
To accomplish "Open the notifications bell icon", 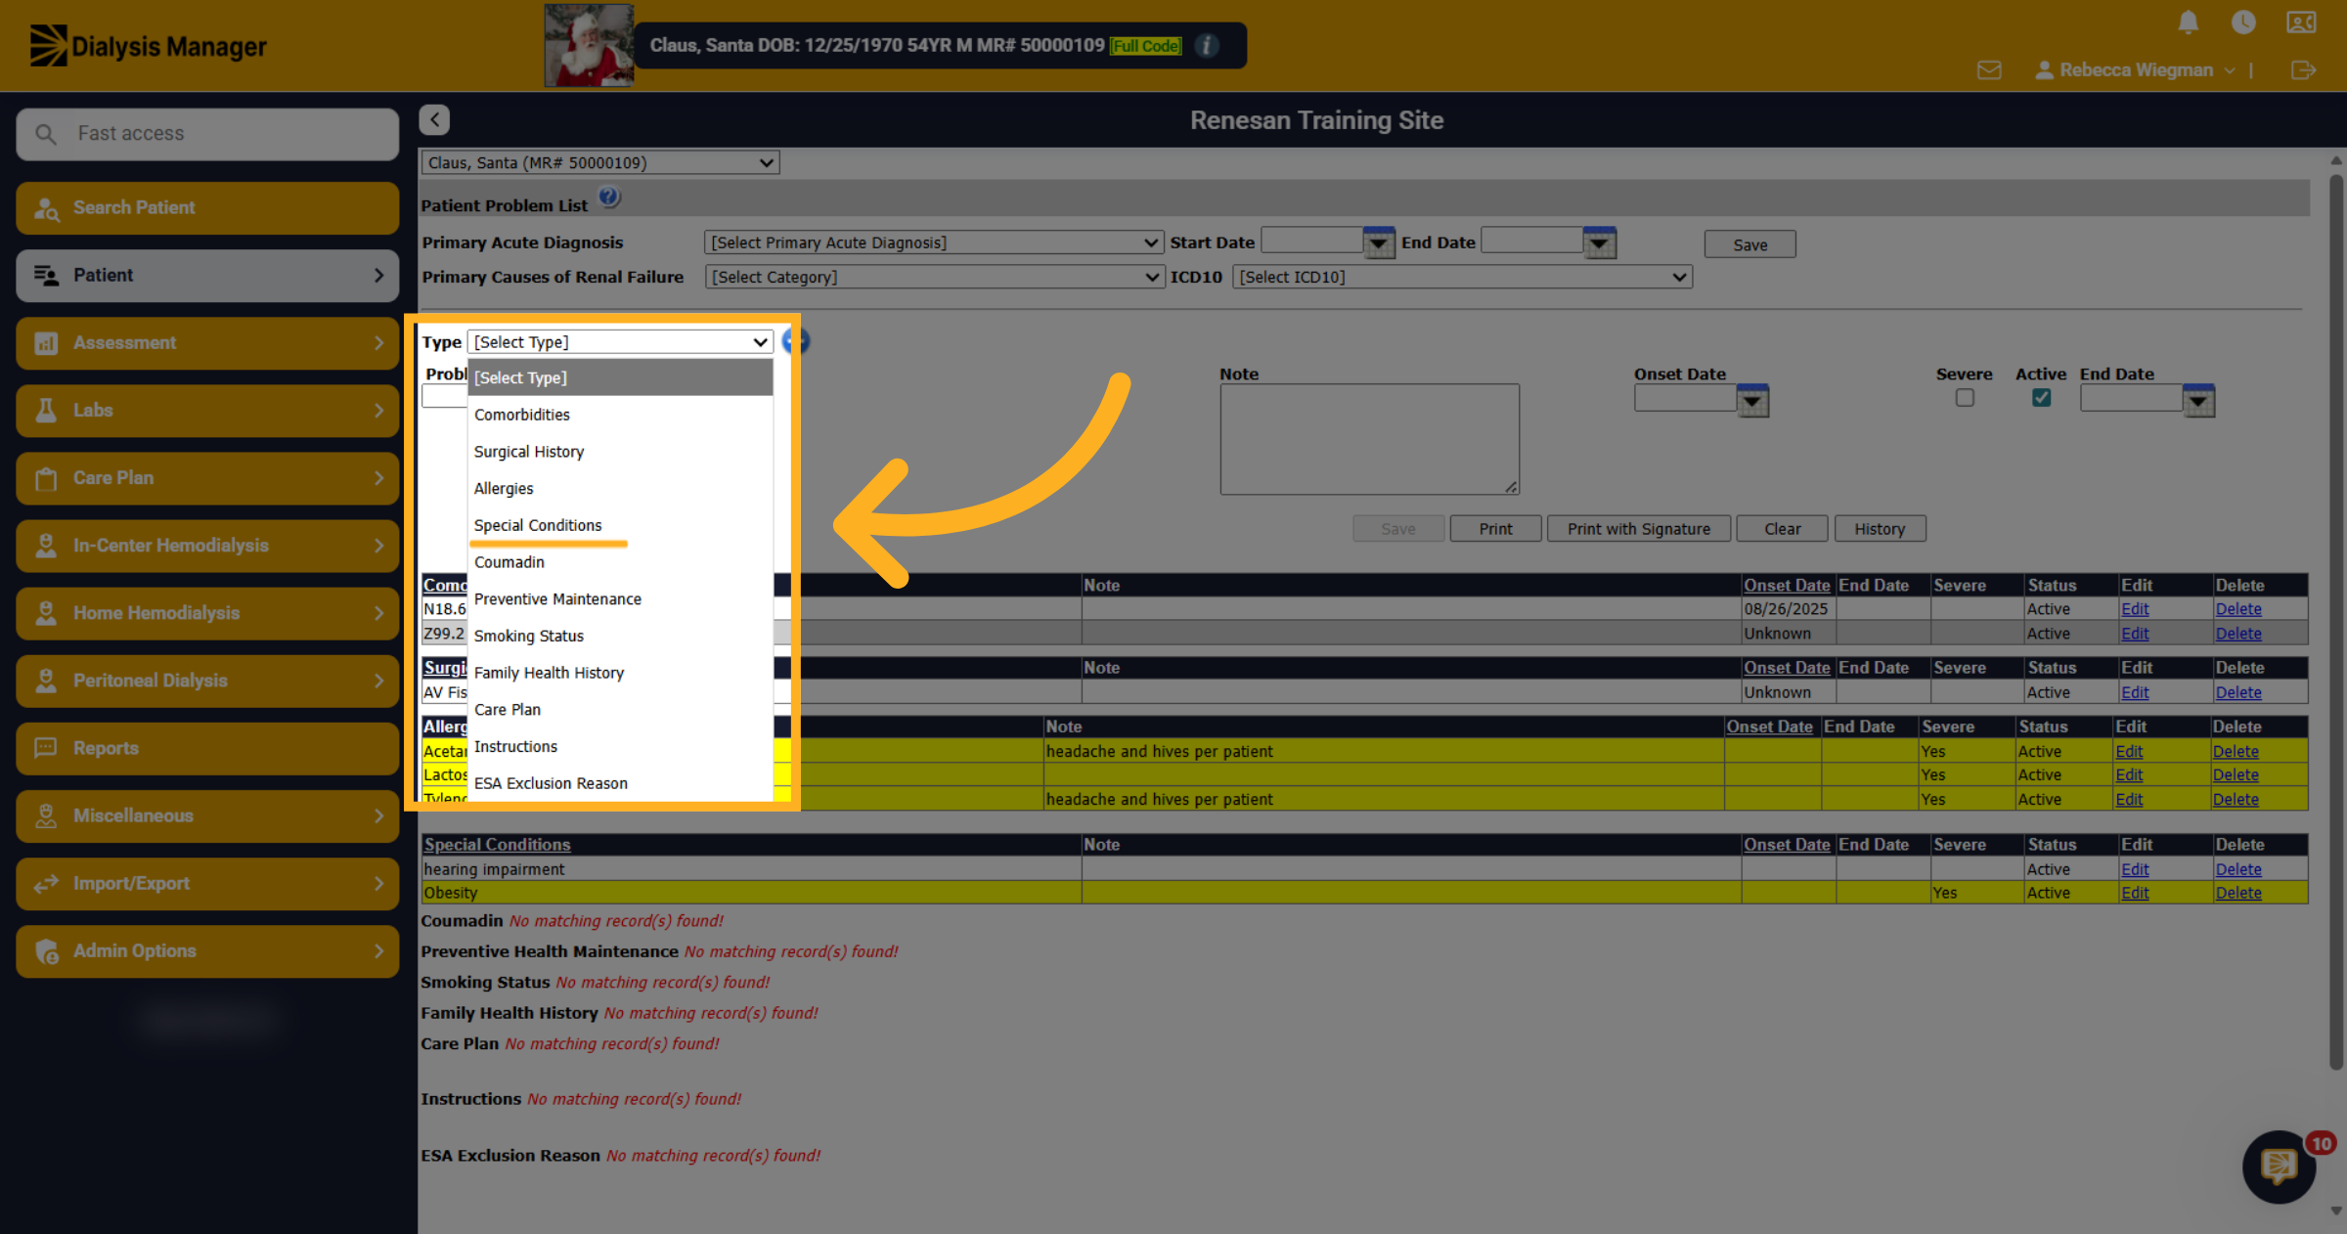I will pyautogui.click(x=2189, y=23).
